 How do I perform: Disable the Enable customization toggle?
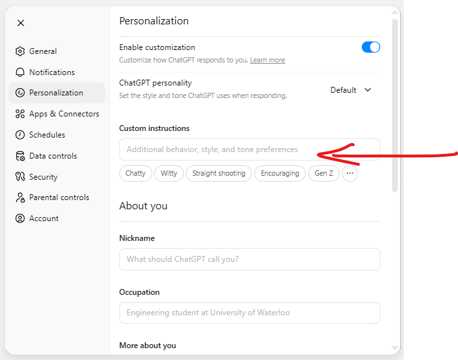pos(371,47)
